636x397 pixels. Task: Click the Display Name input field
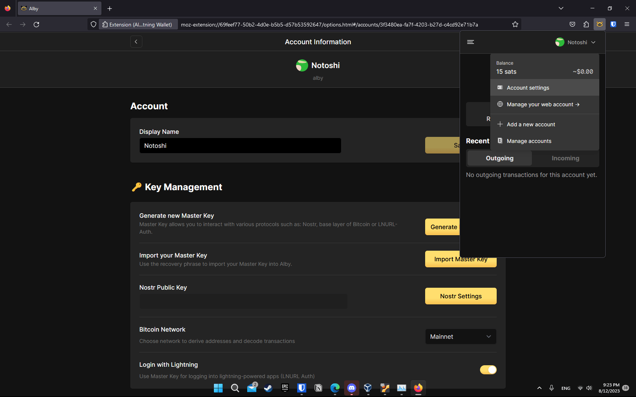point(240,146)
